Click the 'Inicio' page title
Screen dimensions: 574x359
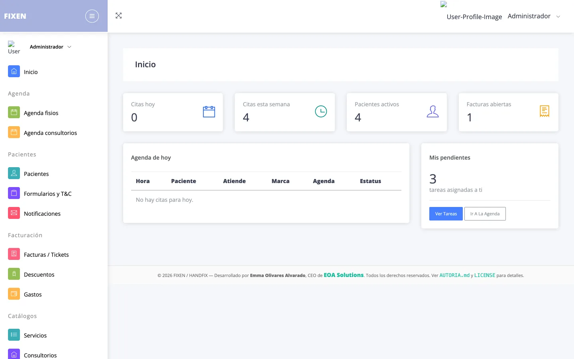(145, 64)
